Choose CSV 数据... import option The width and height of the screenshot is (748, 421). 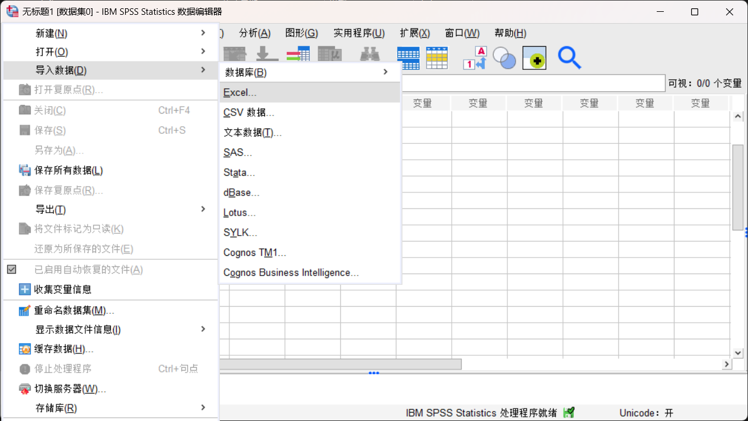[310, 113]
